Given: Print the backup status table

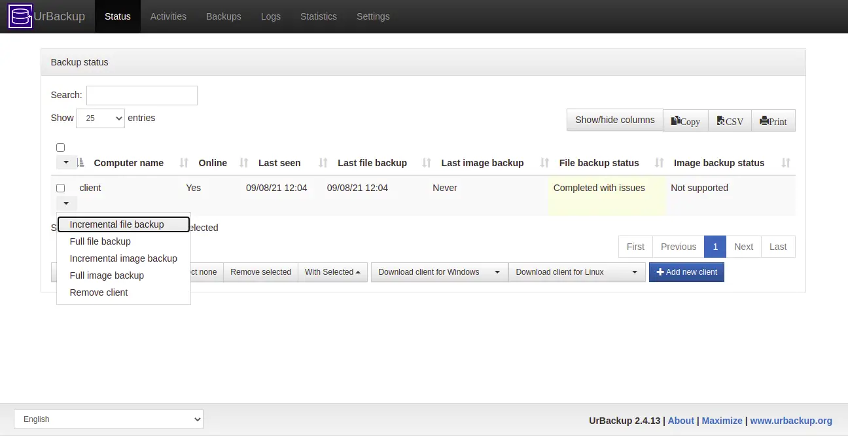Looking at the screenshot, I should (x=773, y=121).
